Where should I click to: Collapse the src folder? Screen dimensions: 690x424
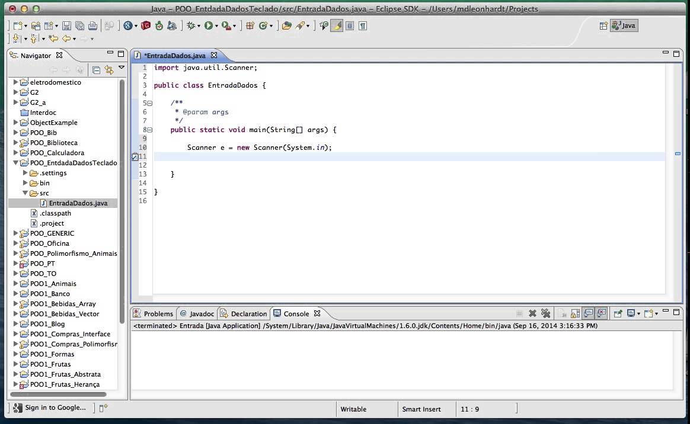pos(25,193)
